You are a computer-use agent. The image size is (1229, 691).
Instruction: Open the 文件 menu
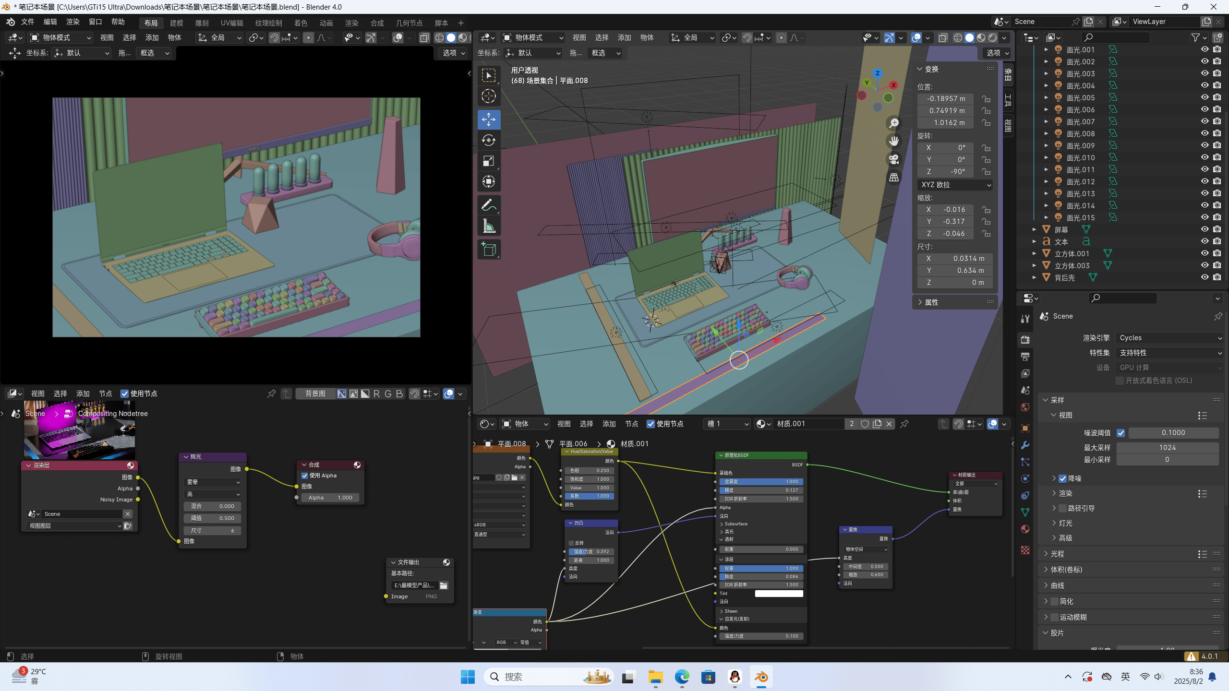click(x=27, y=22)
